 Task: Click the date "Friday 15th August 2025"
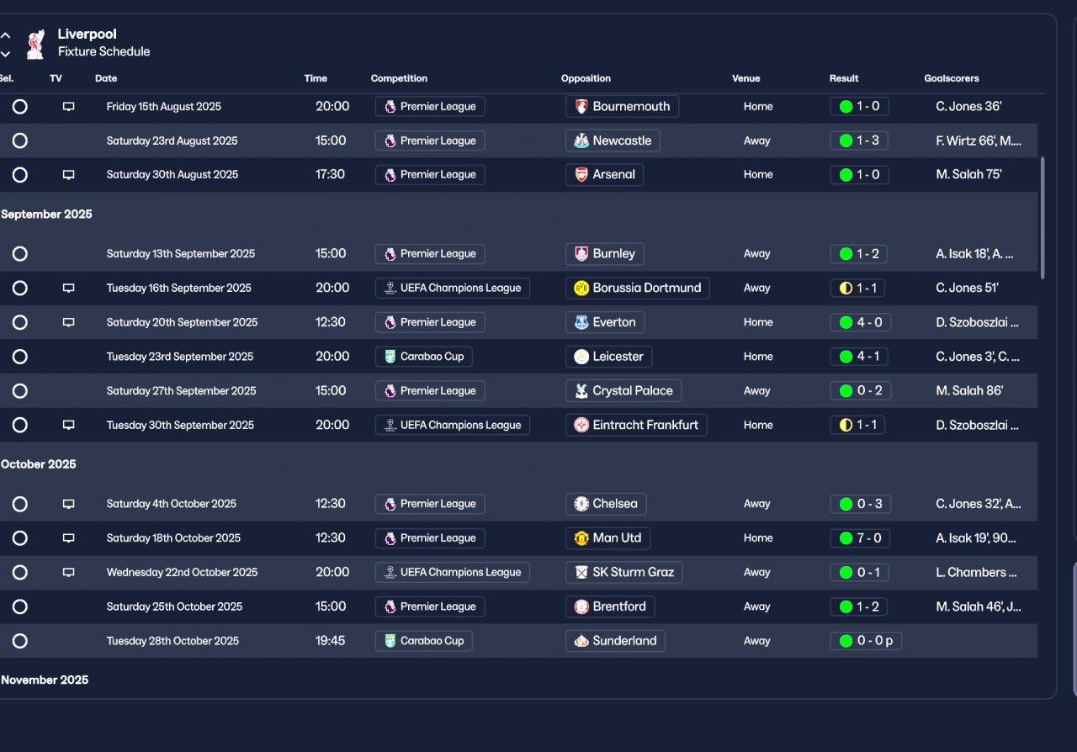[164, 107]
